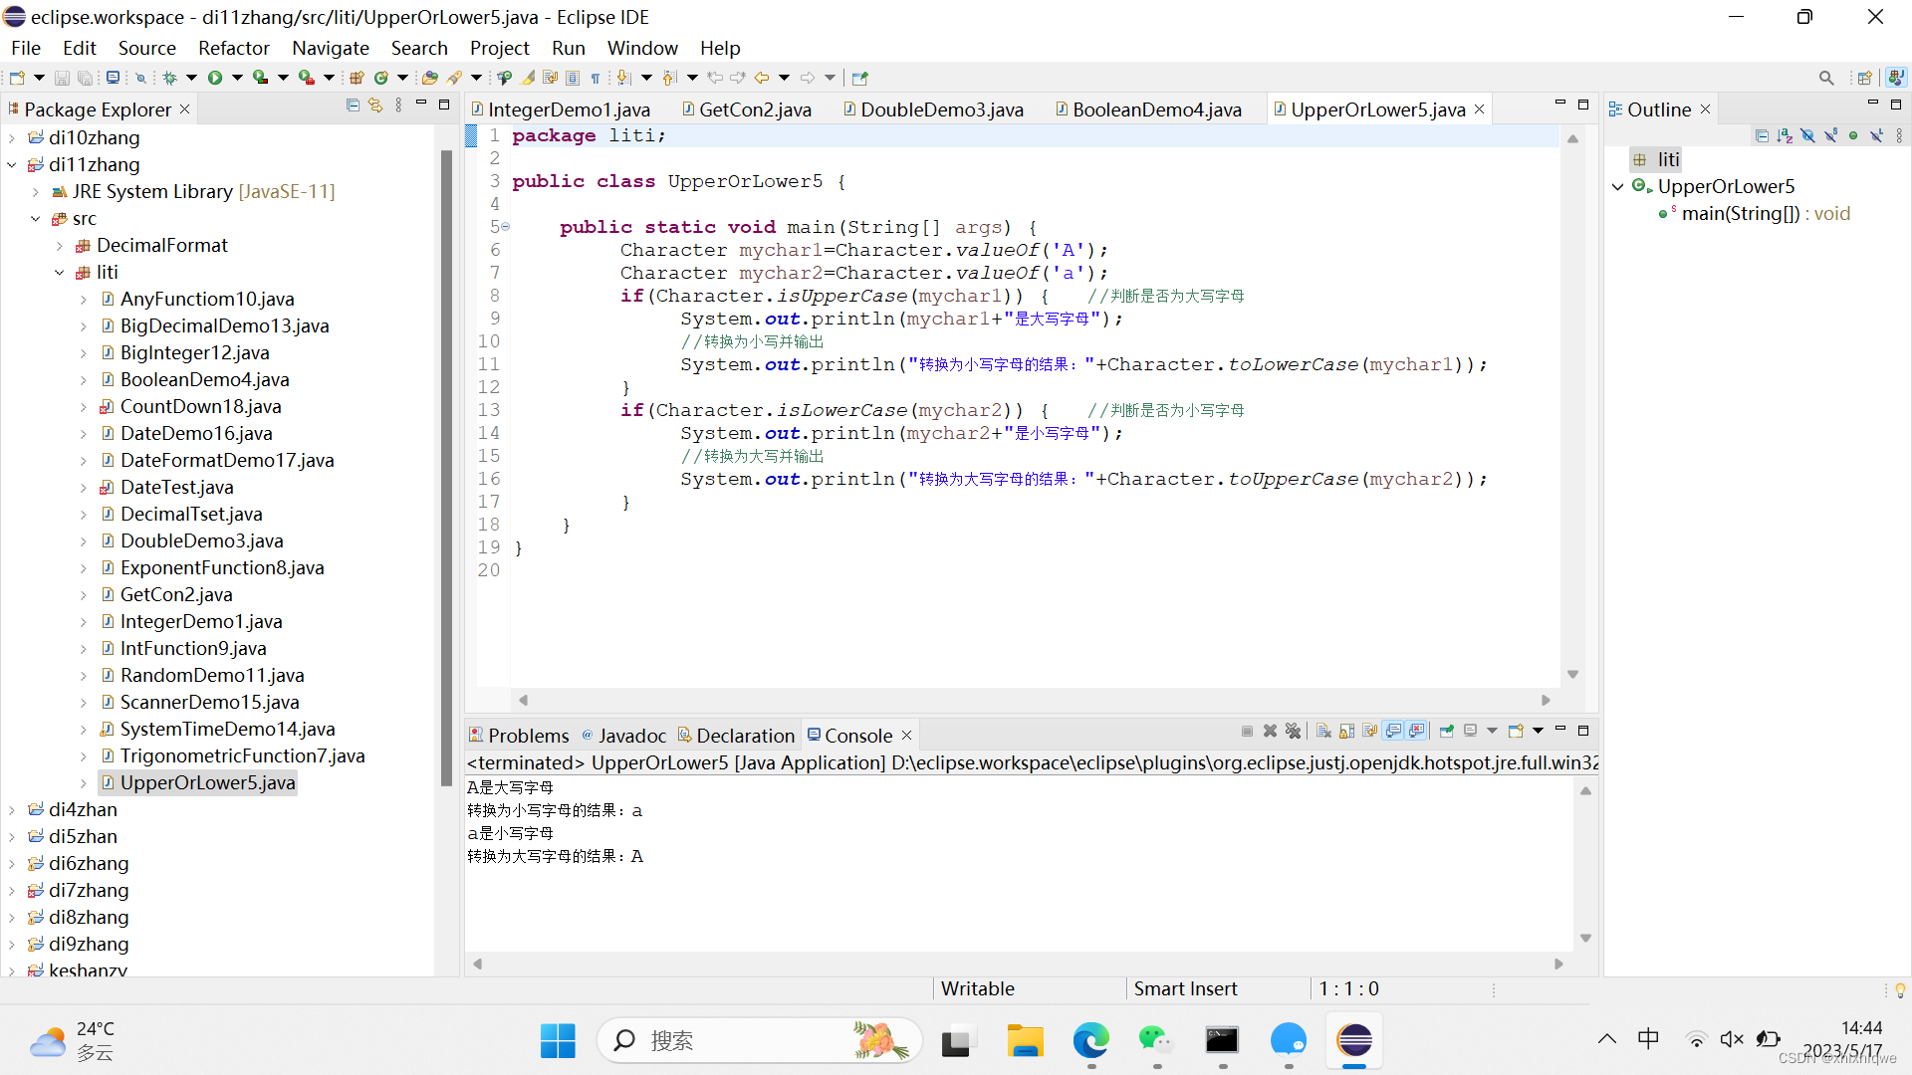
Task: Click the toolbar search magnifier icon
Action: pos(1825,78)
